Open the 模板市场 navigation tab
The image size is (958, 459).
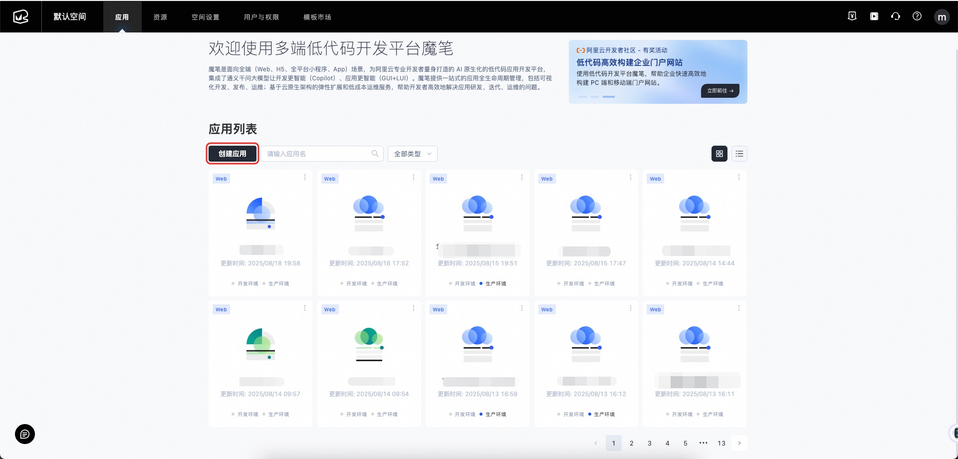pos(317,17)
